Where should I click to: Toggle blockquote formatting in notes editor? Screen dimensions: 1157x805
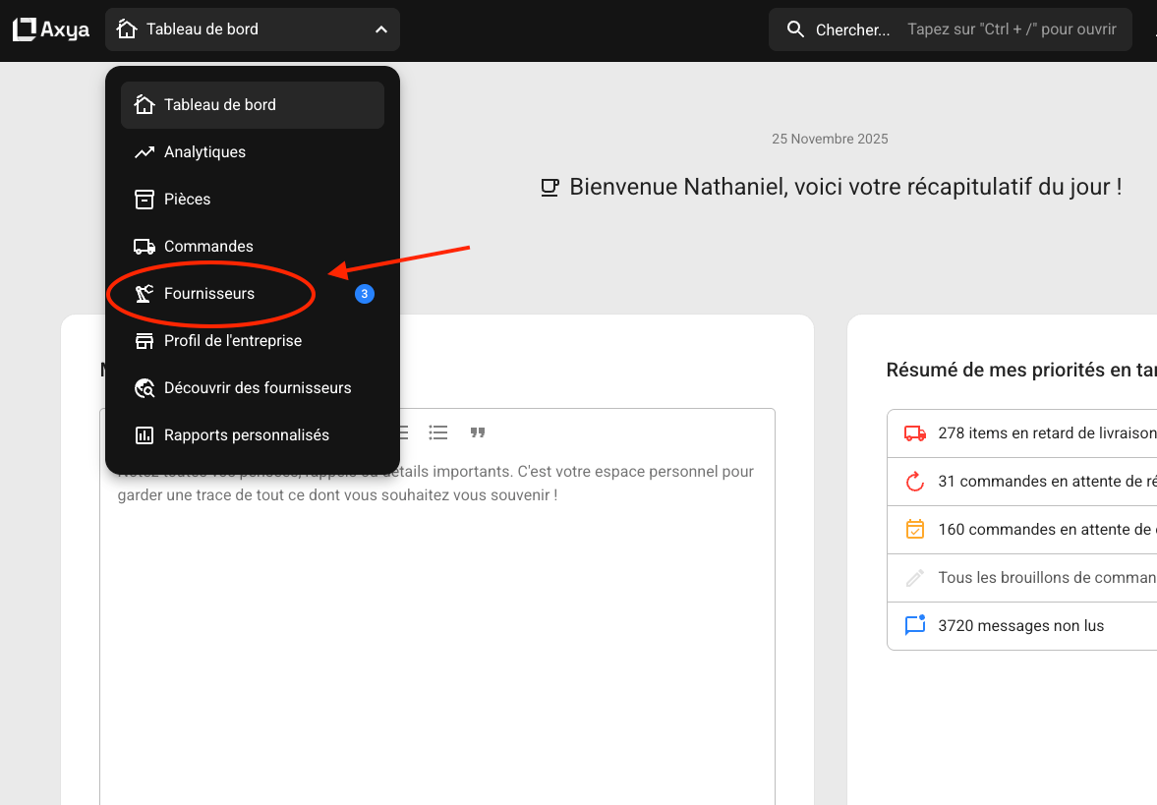(478, 432)
